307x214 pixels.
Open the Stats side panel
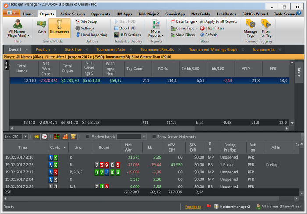[6, 65]
